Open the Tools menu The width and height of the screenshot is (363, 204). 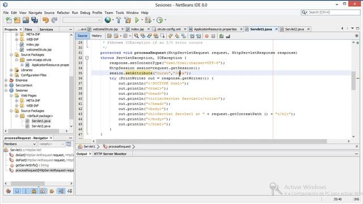(120, 12)
